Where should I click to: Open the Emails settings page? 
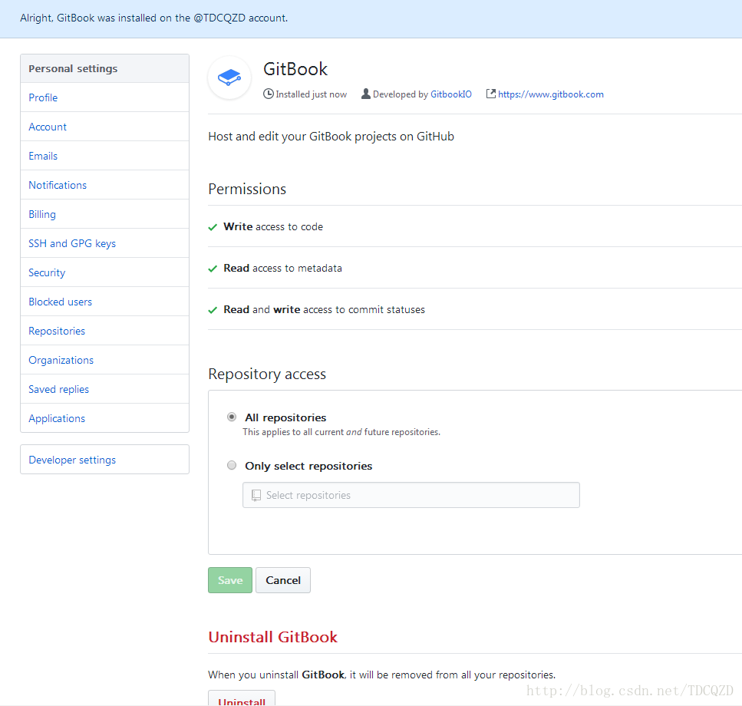pyautogui.click(x=104, y=156)
